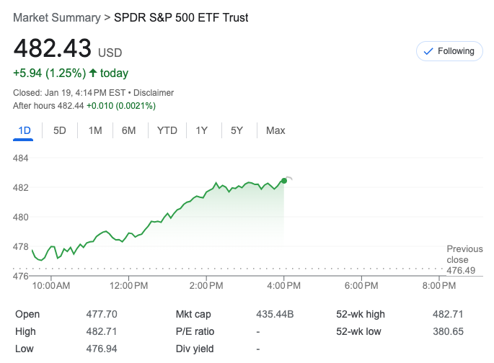This screenshot has width=494, height=363.
Task: Select the 1D time range tab
Action: (x=25, y=130)
